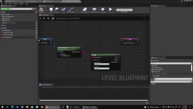Click Return Value pin on Get String Field
This screenshot has height=109, width=193.
(80, 52)
